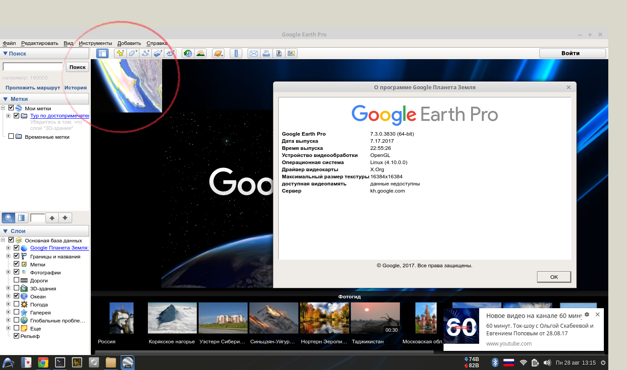Click the Проложить маршрут link
The image size is (627, 370).
[x=33, y=88]
